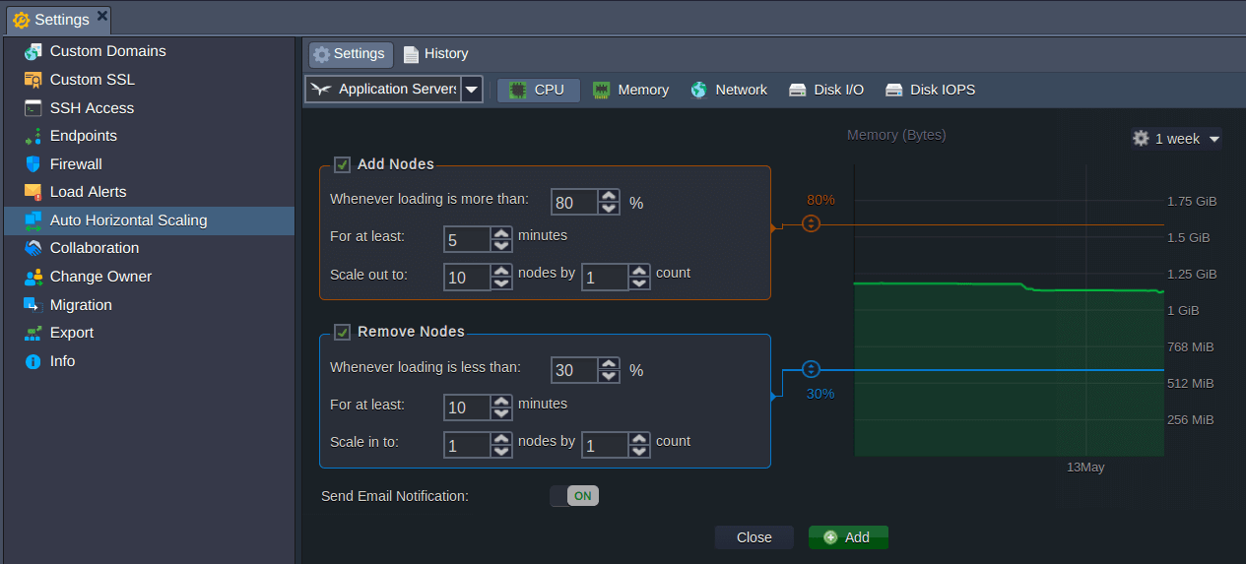Click the Memory chip icon
The height and width of the screenshot is (564, 1246).
coord(601,90)
